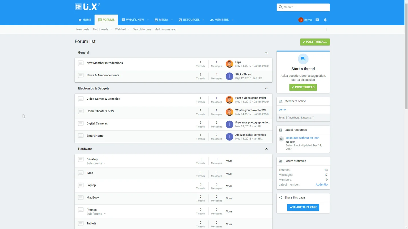Click the Home Theaters & TV forum icon
The image size is (408, 229).
click(x=81, y=111)
